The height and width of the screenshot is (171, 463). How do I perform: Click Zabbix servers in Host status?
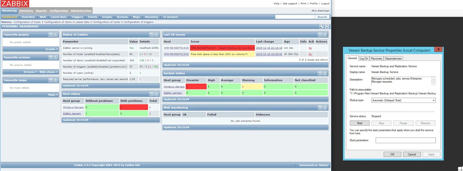tap(72, 114)
